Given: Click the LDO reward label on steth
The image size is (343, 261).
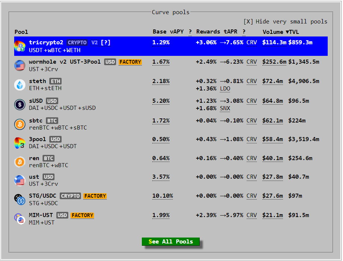Looking at the screenshot, I should pyautogui.click(x=225, y=89).
